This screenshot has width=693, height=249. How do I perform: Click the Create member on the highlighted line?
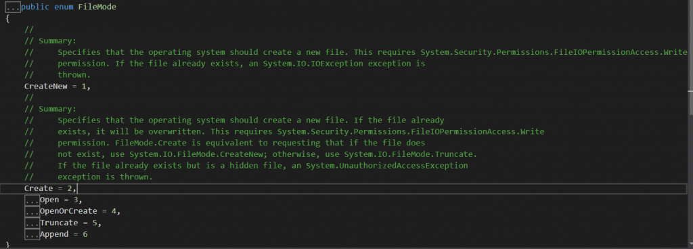[x=39, y=189]
